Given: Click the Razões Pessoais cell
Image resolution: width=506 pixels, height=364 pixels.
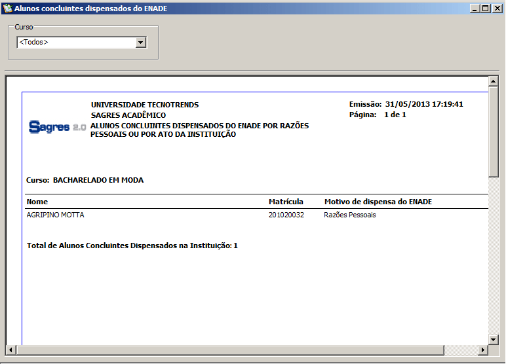Looking at the screenshot, I should click(x=350, y=215).
